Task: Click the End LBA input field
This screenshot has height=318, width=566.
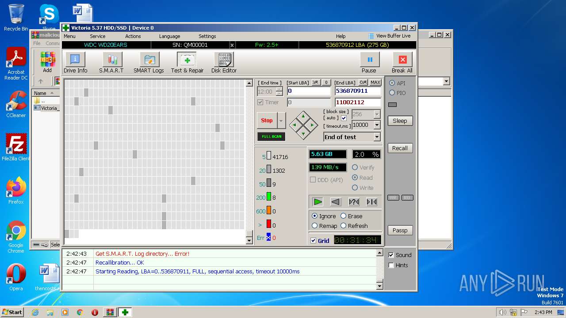Action: pyautogui.click(x=358, y=91)
